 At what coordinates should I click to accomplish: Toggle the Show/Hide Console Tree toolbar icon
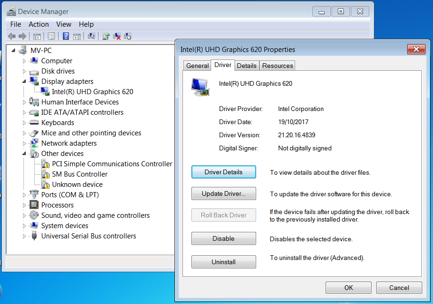37,36
